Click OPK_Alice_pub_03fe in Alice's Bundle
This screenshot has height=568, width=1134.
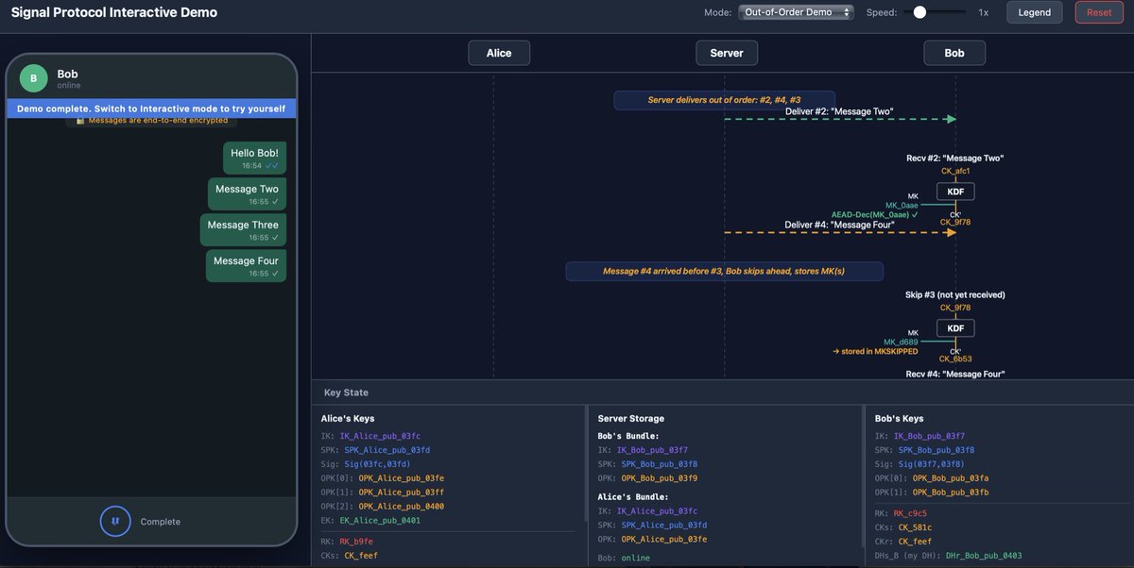[664, 539]
